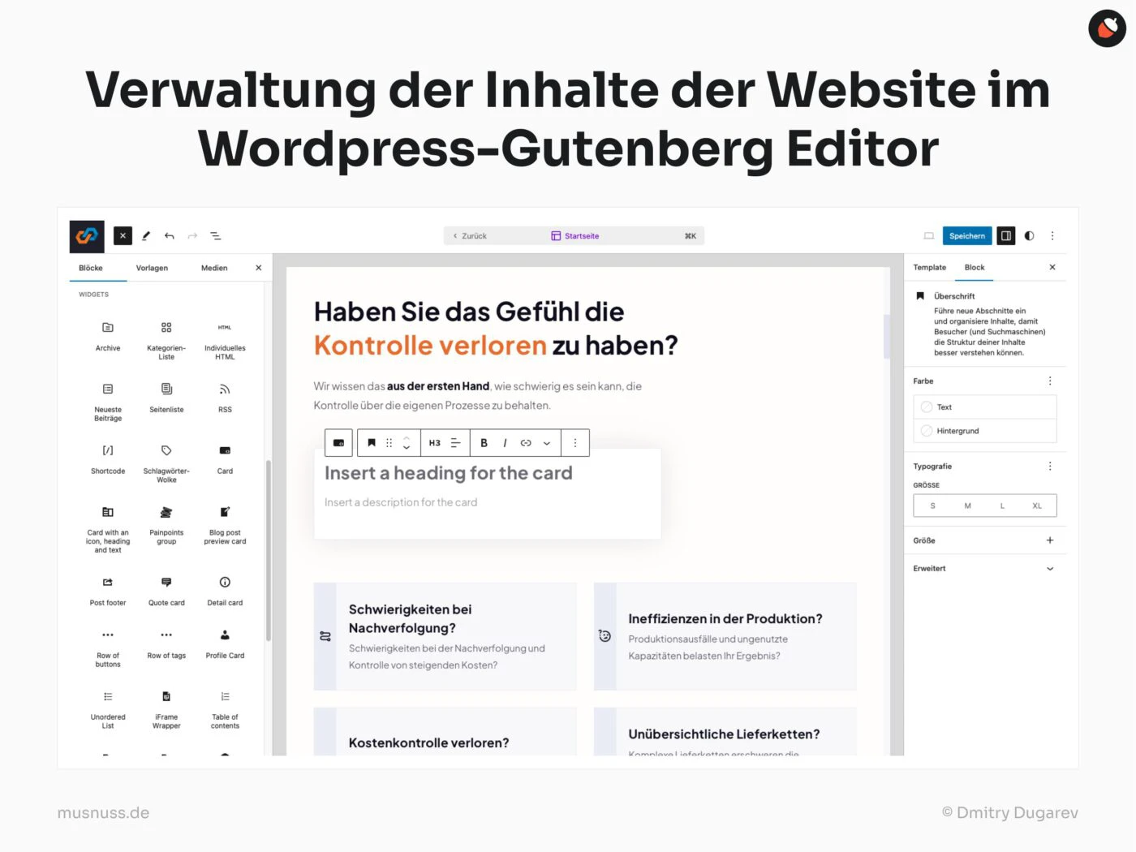Insert the Row of buttons block
Image resolution: width=1136 pixels, height=852 pixels.
click(x=108, y=648)
